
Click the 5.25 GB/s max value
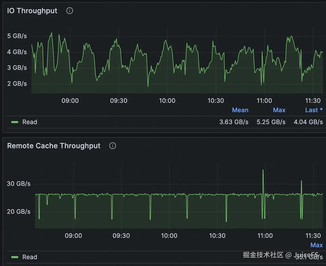(271, 122)
